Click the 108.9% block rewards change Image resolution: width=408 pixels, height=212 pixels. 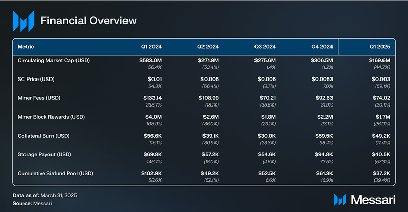pyautogui.click(x=154, y=124)
